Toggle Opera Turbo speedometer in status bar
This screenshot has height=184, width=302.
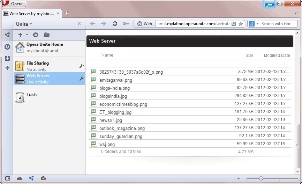pos(43,178)
